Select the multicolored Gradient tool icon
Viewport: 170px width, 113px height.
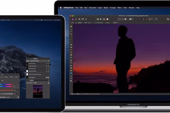click(71, 47)
